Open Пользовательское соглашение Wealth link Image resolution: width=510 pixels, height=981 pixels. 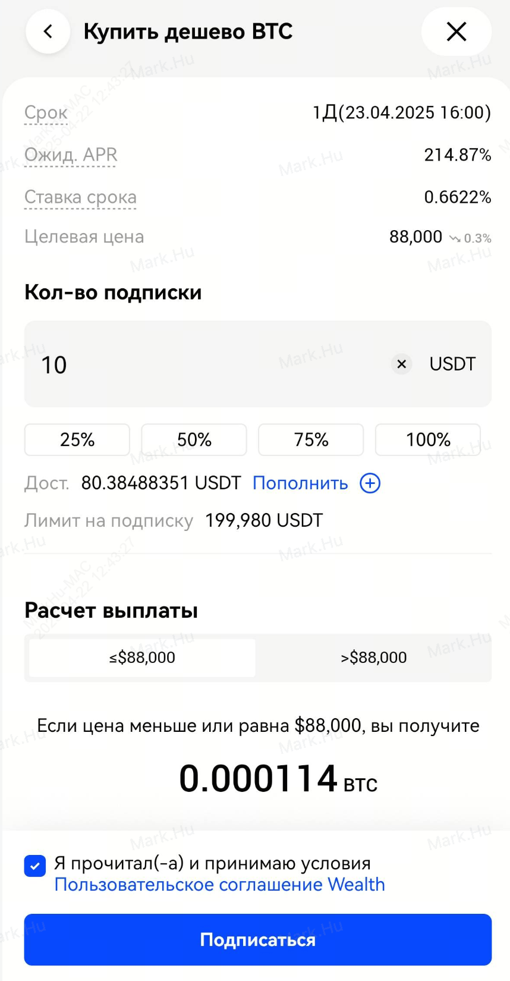coord(219,885)
